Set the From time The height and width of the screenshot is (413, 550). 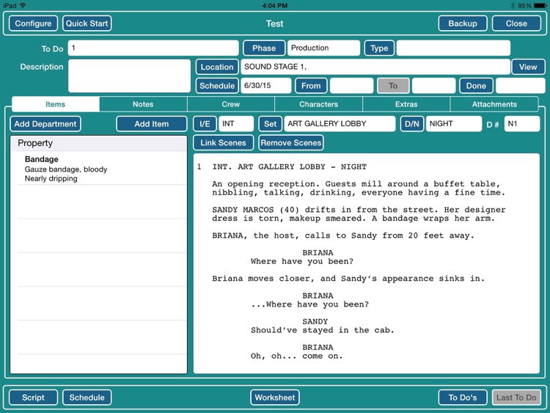[311, 86]
